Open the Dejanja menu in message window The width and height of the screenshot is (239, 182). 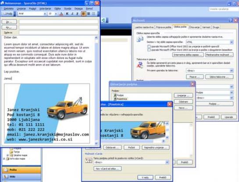pos(78,9)
